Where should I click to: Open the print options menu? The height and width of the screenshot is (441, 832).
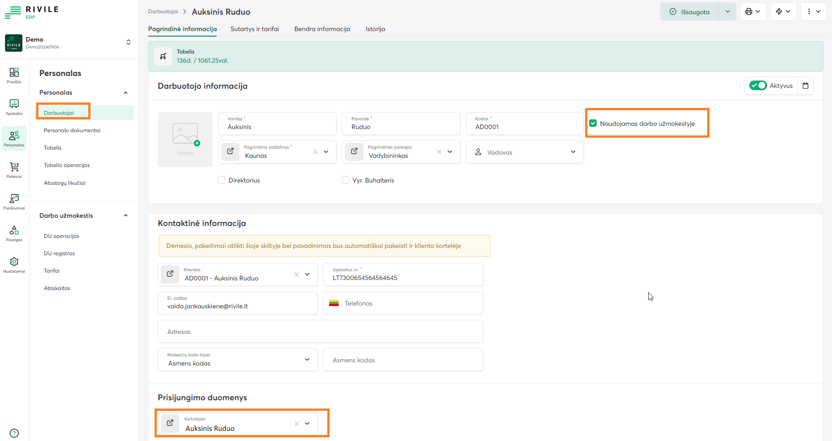pyautogui.click(x=753, y=11)
